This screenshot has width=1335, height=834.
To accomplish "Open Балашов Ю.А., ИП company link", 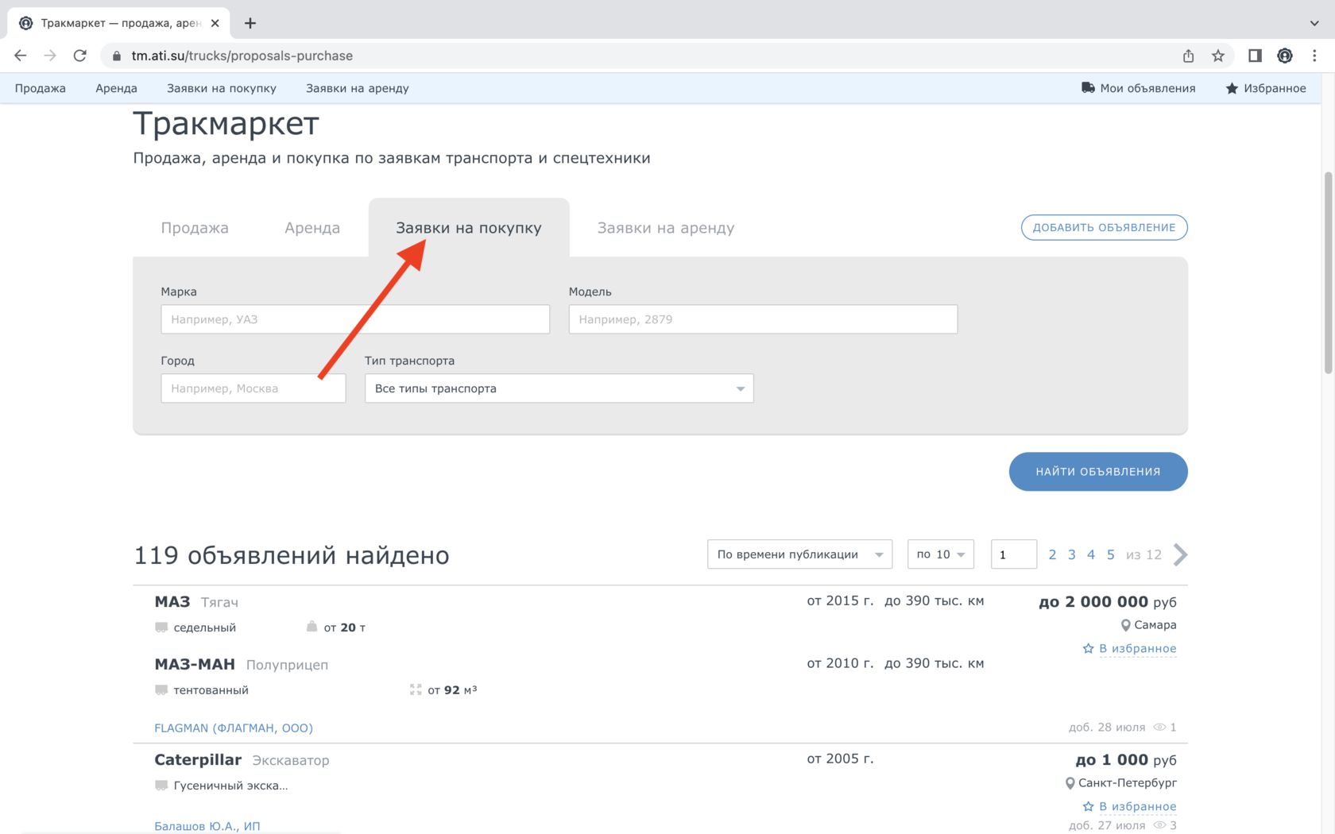I will [x=207, y=826].
